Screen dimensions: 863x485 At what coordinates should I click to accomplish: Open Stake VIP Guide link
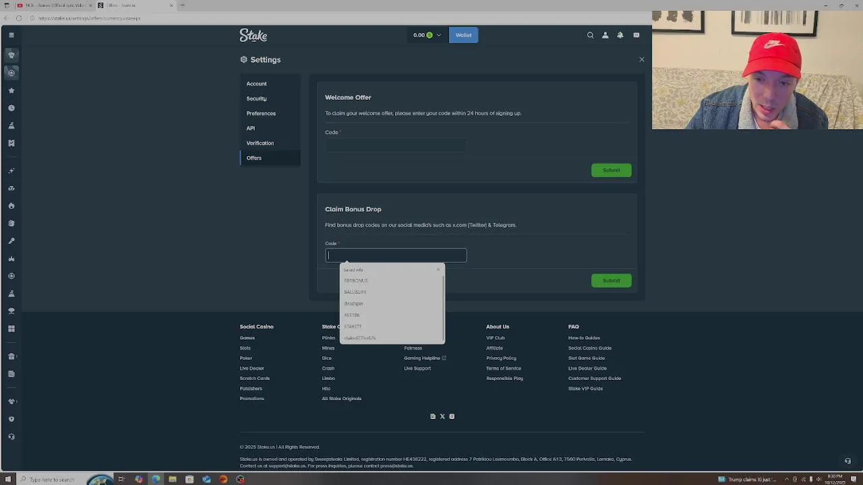coord(585,388)
